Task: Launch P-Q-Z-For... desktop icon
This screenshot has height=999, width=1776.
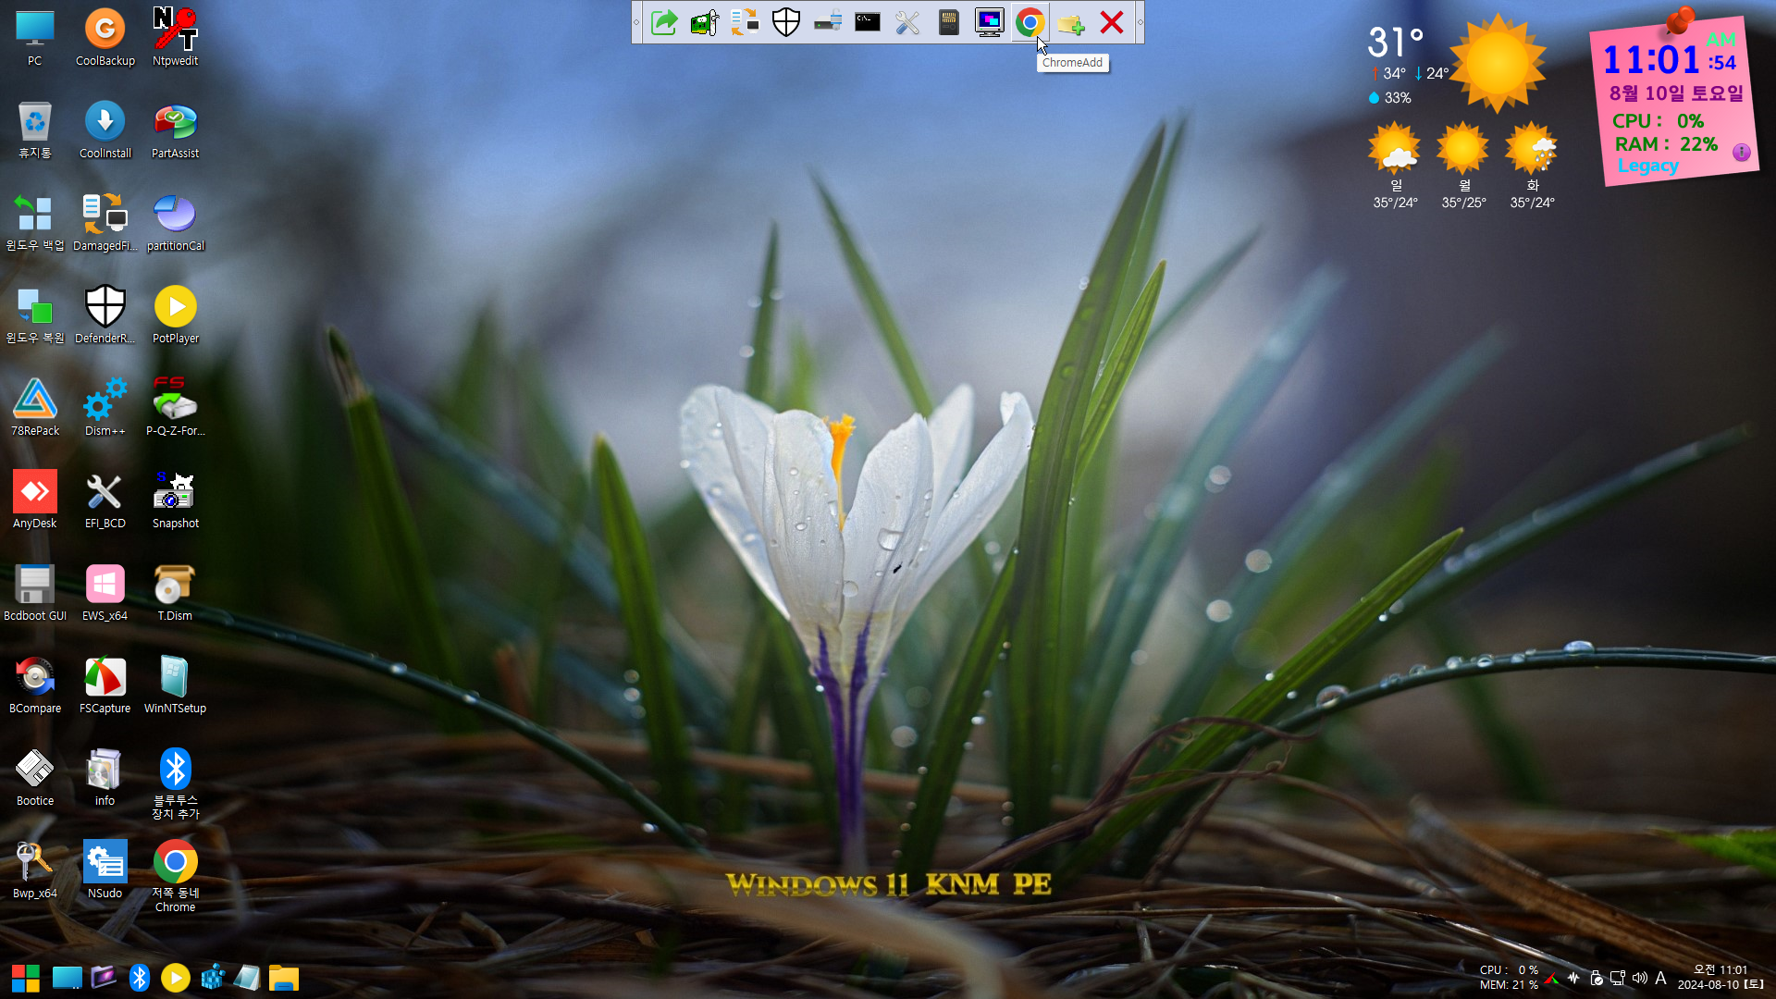Action: click(176, 407)
